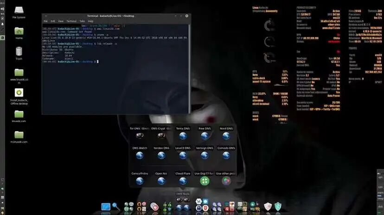Viewport: 384px width, 215px height.
Task: Pick the DNS Watch globe icon
Action: tap(140, 155)
